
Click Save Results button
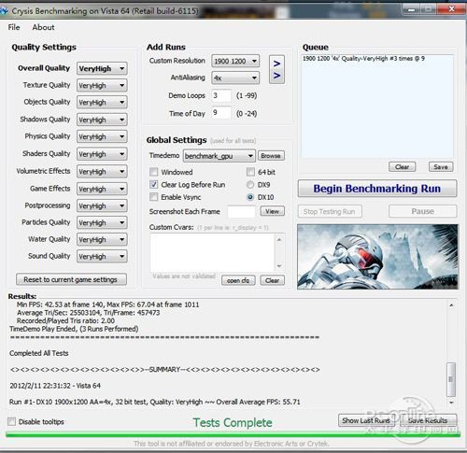point(428,420)
